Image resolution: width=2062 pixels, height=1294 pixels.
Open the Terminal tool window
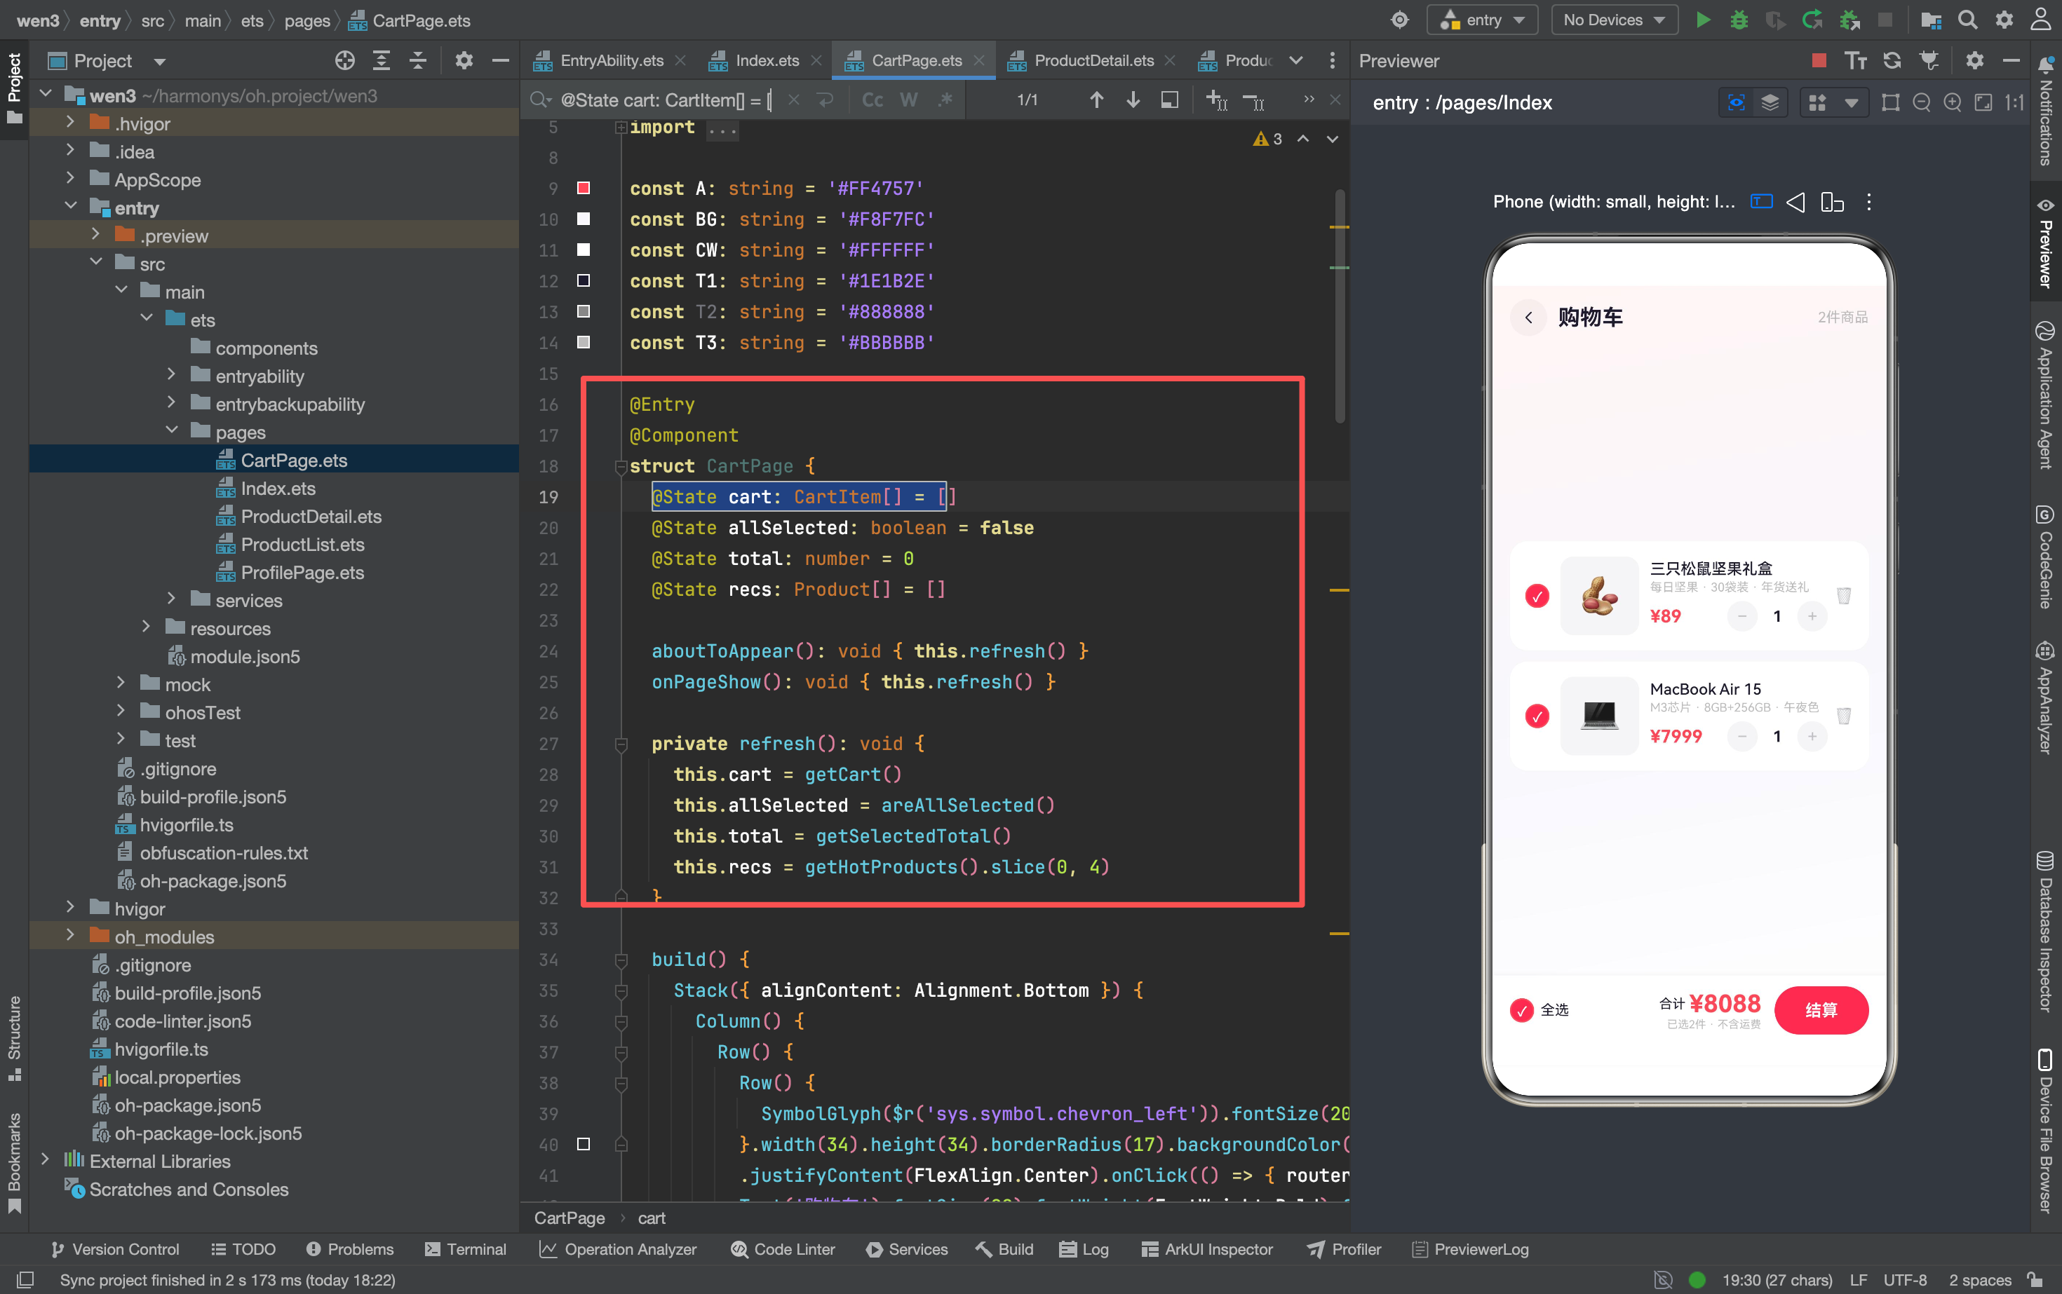tap(465, 1248)
